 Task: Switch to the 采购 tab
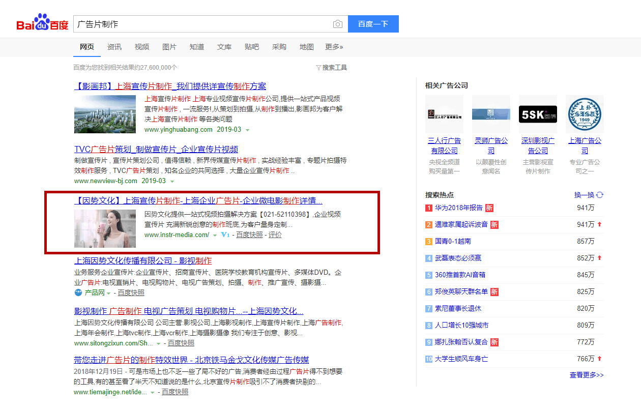[x=279, y=47]
